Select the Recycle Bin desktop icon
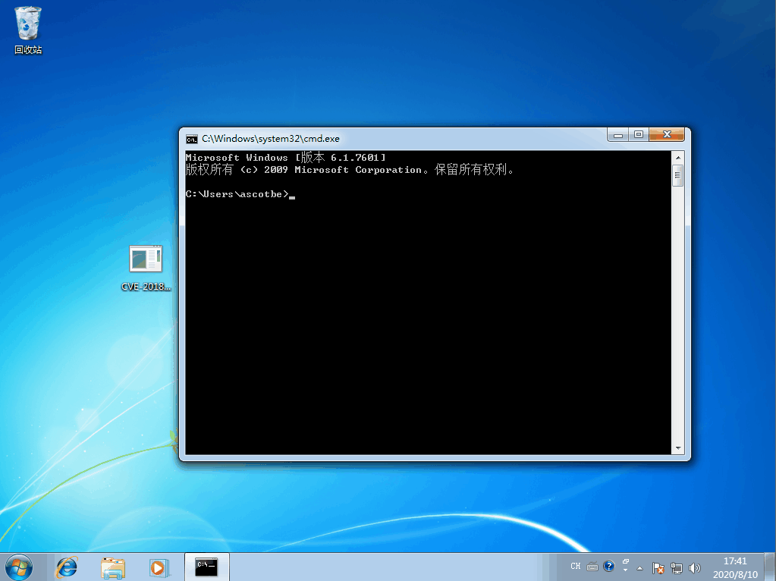This screenshot has height=581, width=776. (x=28, y=30)
